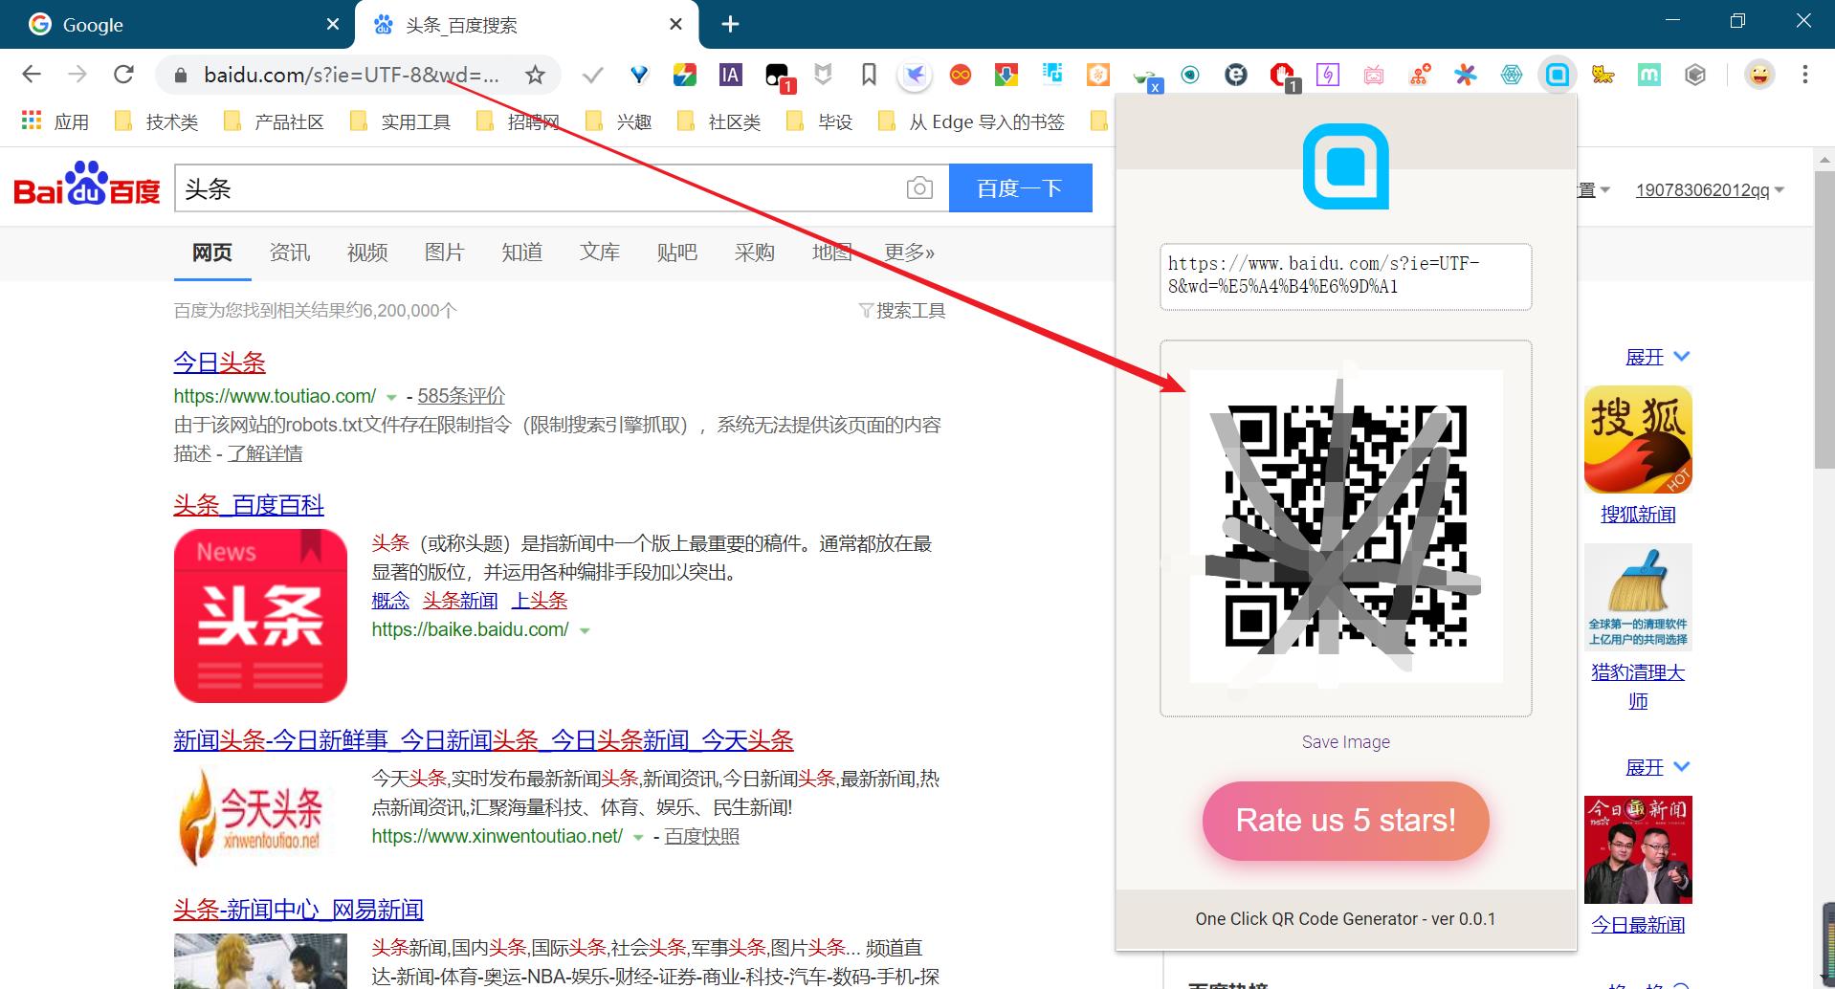Screen dimensions: 1835x989
Task: Select the 图片 search category tab
Action: pos(444,252)
